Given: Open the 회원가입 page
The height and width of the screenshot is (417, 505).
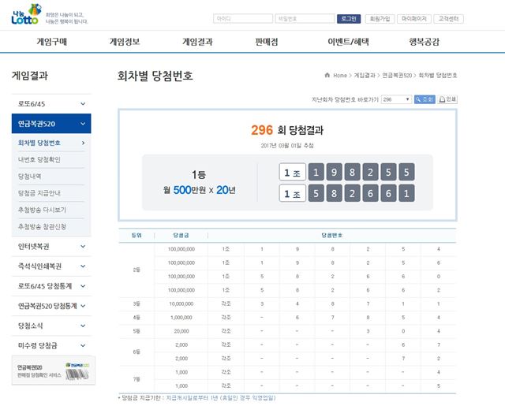Looking at the screenshot, I should click(x=380, y=19).
